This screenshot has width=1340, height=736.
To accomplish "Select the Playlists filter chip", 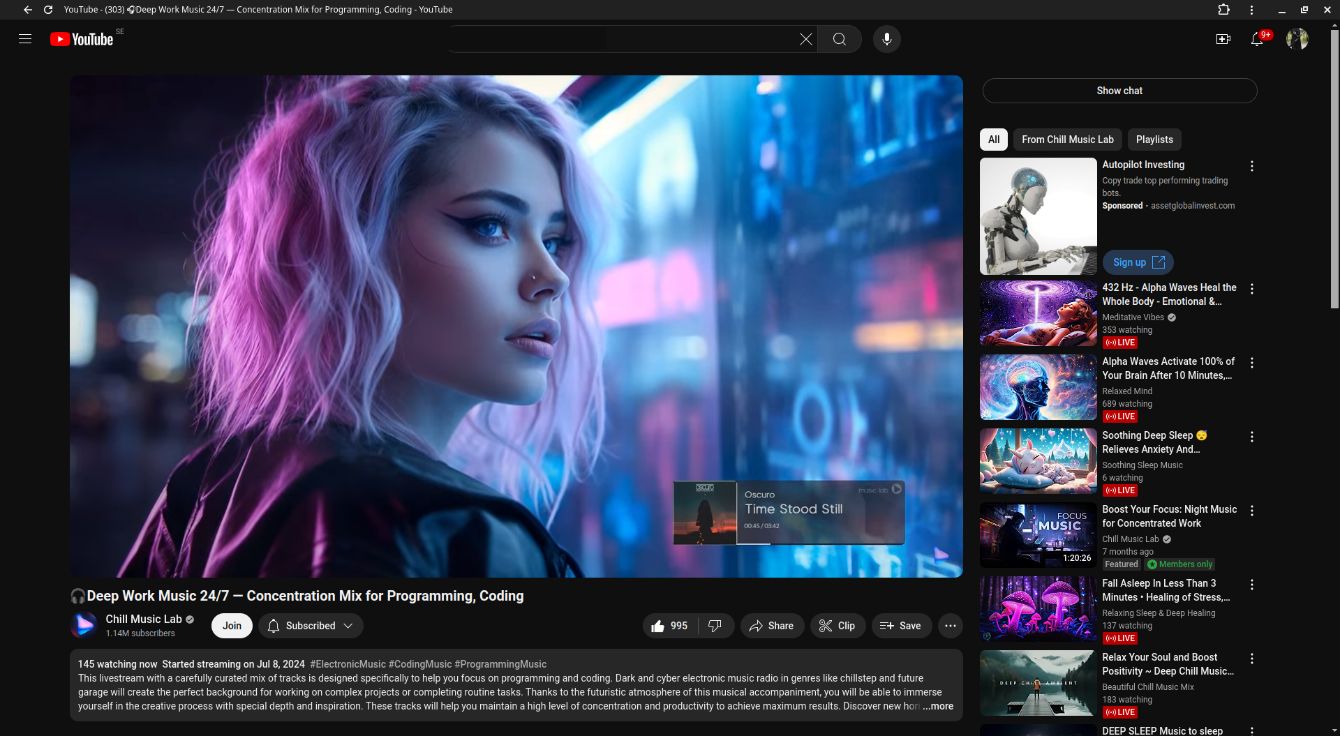I will pos(1154,140).
